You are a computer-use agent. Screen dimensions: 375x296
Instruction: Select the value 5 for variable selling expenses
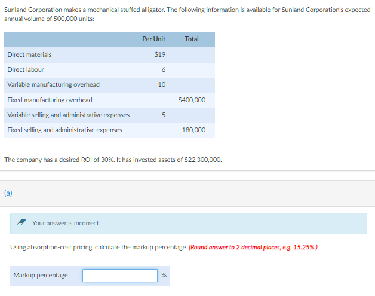tap(164, 115)
